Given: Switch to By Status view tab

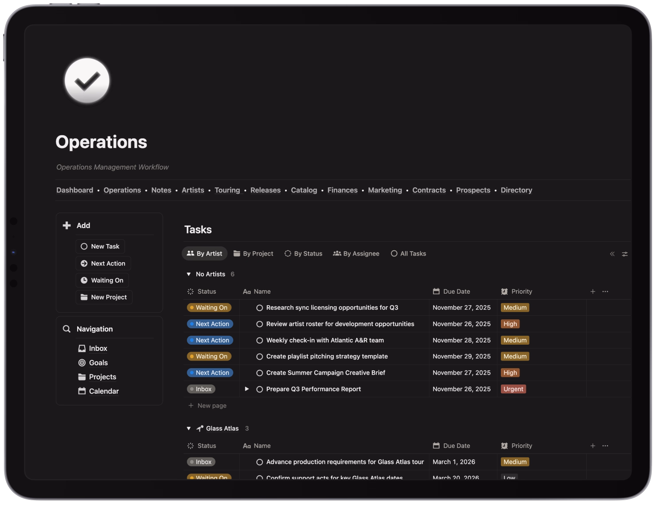Looking at the screenshot, I should click(x=304, y=253).
